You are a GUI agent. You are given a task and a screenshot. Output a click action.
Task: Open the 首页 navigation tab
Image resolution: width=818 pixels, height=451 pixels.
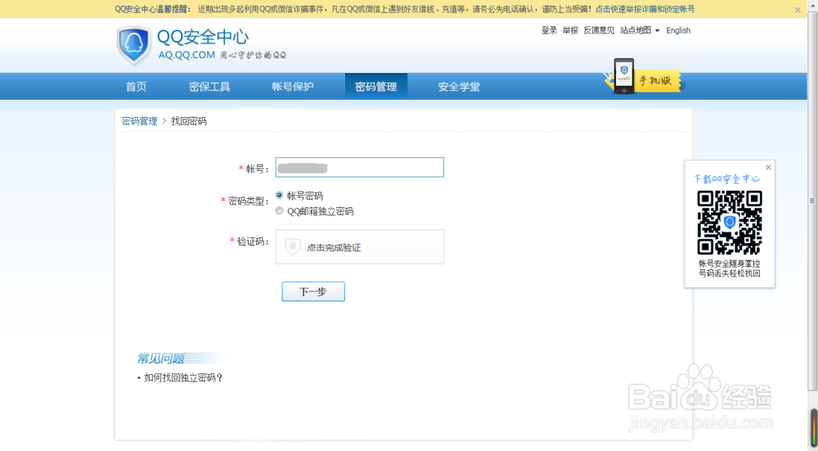(x=136, y=87)
